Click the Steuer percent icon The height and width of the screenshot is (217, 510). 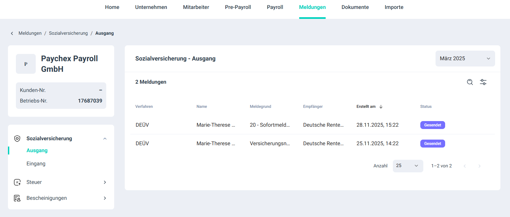17,182
